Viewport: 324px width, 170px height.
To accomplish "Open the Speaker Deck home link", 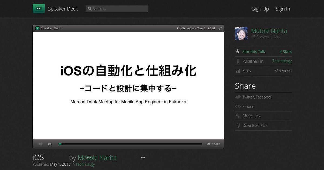I will pos(63,9).
